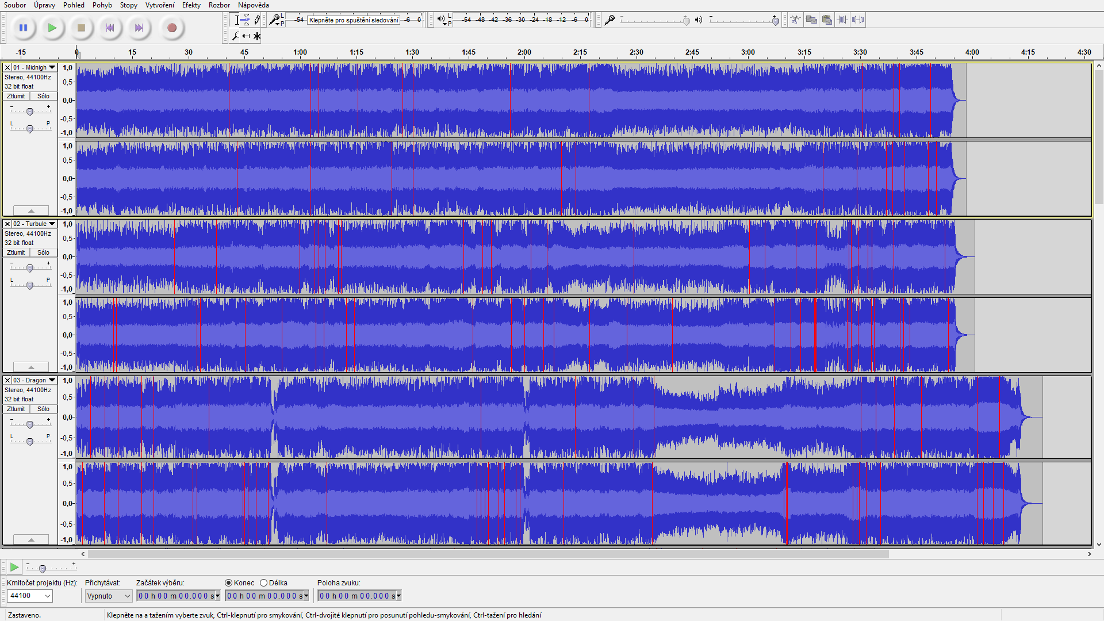The image size is (1104, 621).
Task: Open the playback meter speaker menu
Action: [440, 20]
